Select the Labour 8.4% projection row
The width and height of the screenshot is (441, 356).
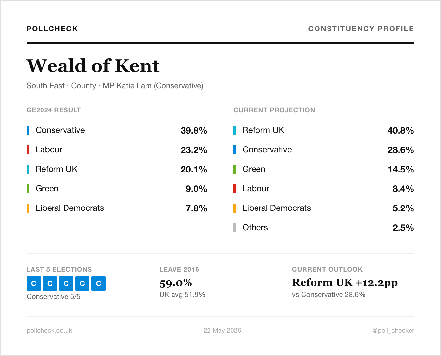[324, 189]
